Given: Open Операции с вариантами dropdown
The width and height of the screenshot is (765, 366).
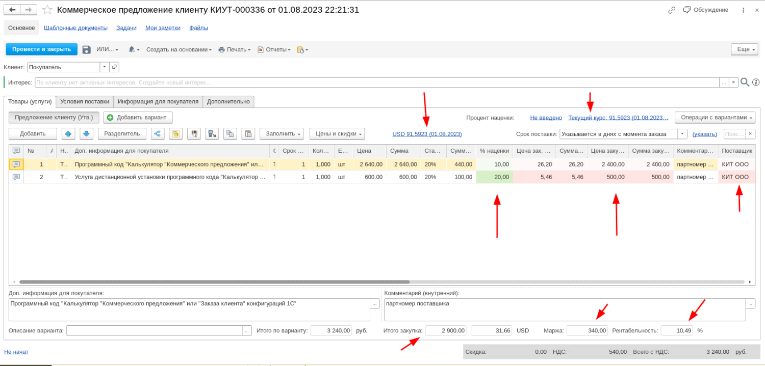Looking at the screenshot, I should tap(715, 118).
